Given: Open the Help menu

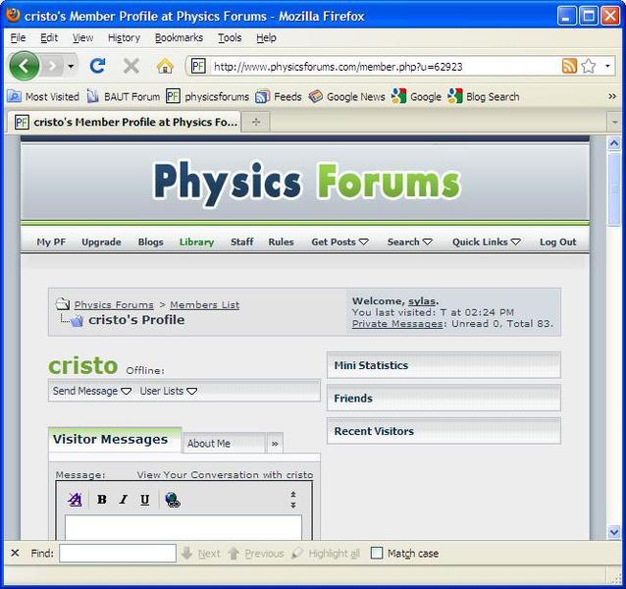Looking at the screenshot, I should pos(266,38).
